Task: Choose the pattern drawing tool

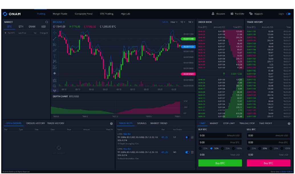Action: [x=54, y=61]
